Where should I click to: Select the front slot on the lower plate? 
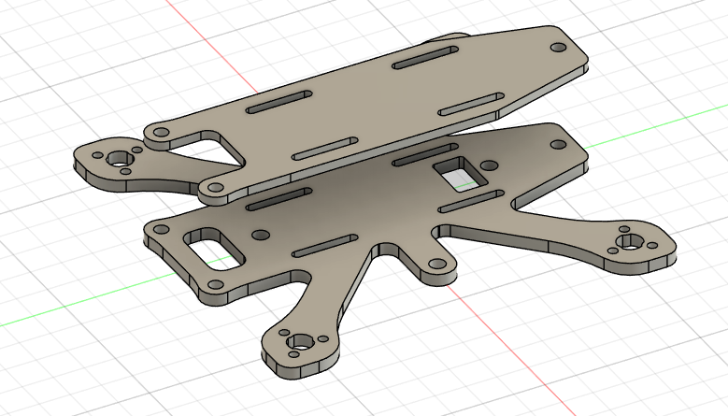[324, 245]
